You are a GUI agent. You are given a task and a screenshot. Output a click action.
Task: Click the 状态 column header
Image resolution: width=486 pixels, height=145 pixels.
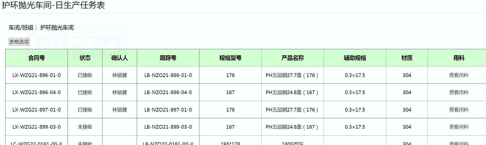click(x=85, y=58)
